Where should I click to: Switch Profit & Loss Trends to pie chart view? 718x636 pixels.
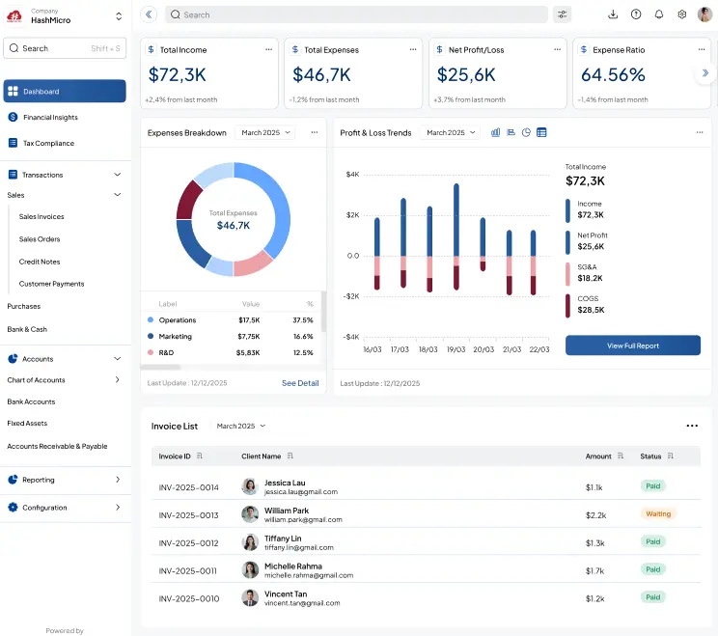tap(526, 133)
